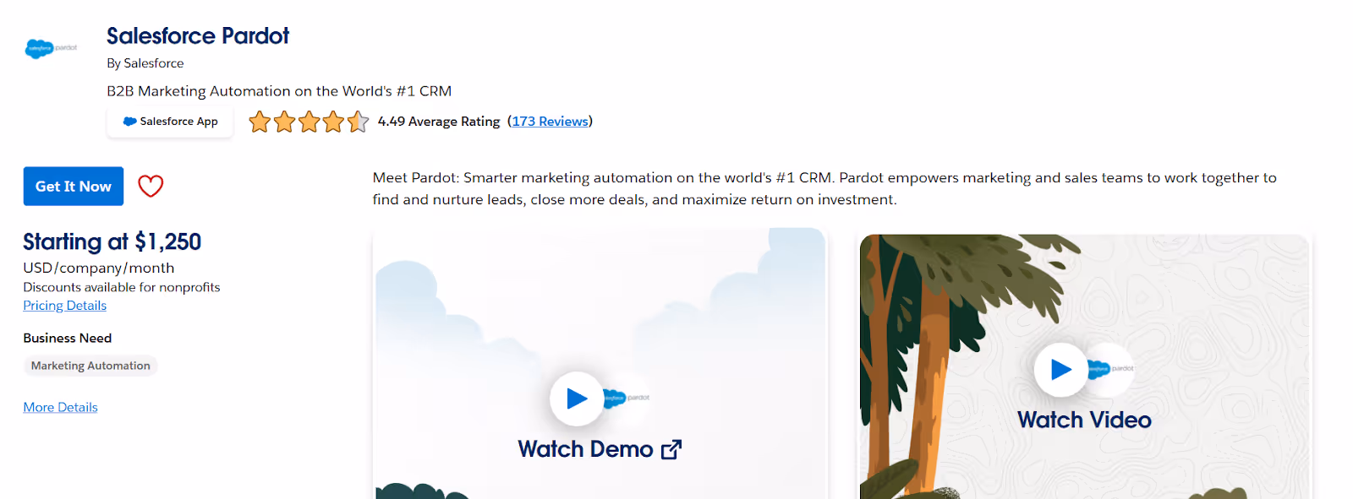
Task: Play the Watch Video play button
Action: [1060, 369]
